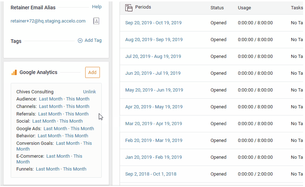
Task: Open Behavior Last Month report
Action: [x=49, y=136]
